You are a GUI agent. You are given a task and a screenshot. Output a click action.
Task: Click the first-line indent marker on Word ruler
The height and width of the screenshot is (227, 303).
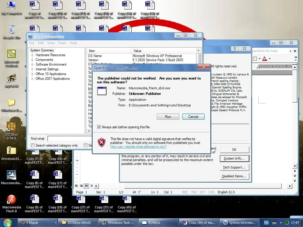pos(258,67)
